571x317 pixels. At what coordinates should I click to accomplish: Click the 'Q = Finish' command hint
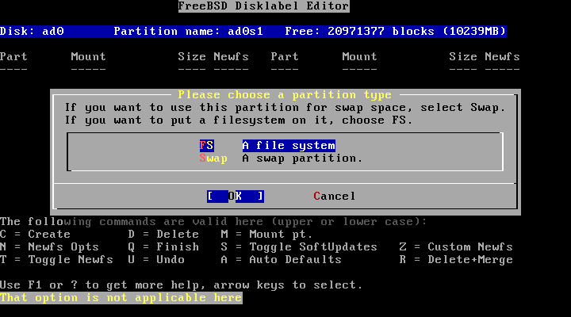163,247
